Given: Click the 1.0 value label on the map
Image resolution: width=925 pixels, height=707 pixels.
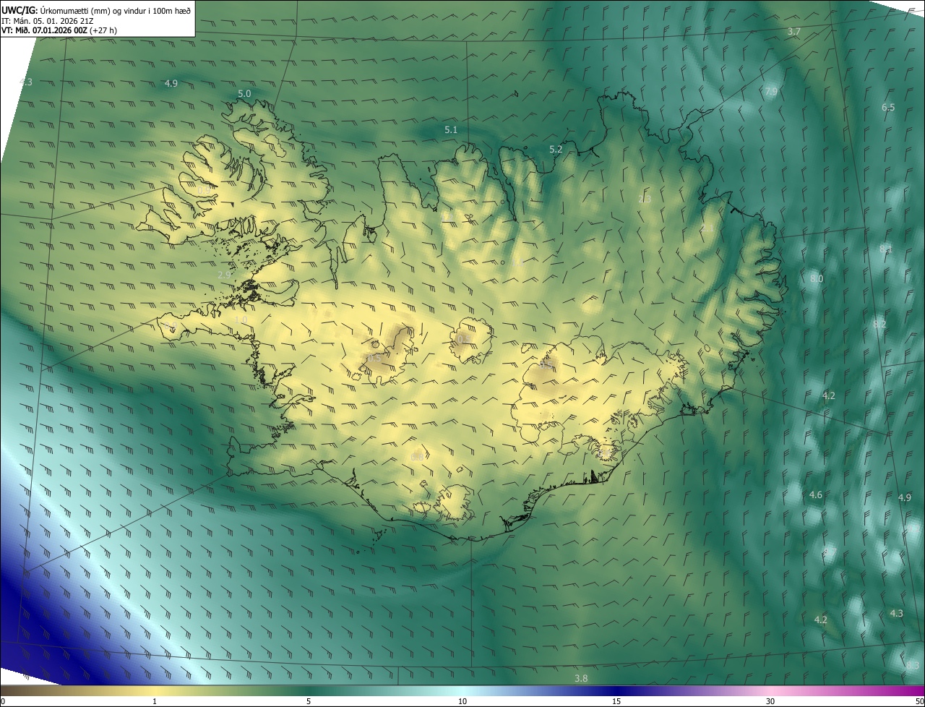Looking at the screenshot, I should [x=241, y=320].
